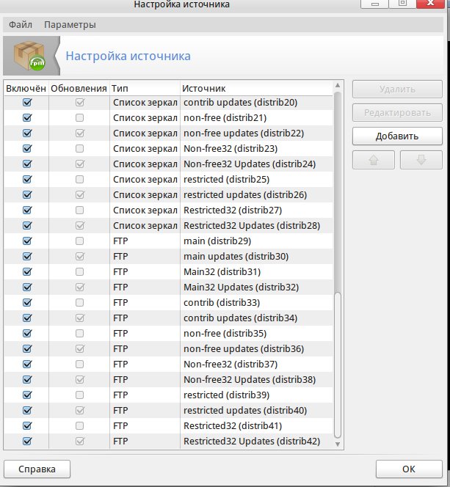
Task: Disable main (distrib29) FTP source
Action: click(x=27, y=241)
